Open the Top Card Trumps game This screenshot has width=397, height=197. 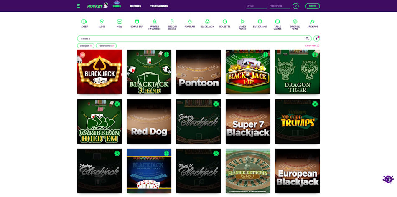[x=298, y=121]
